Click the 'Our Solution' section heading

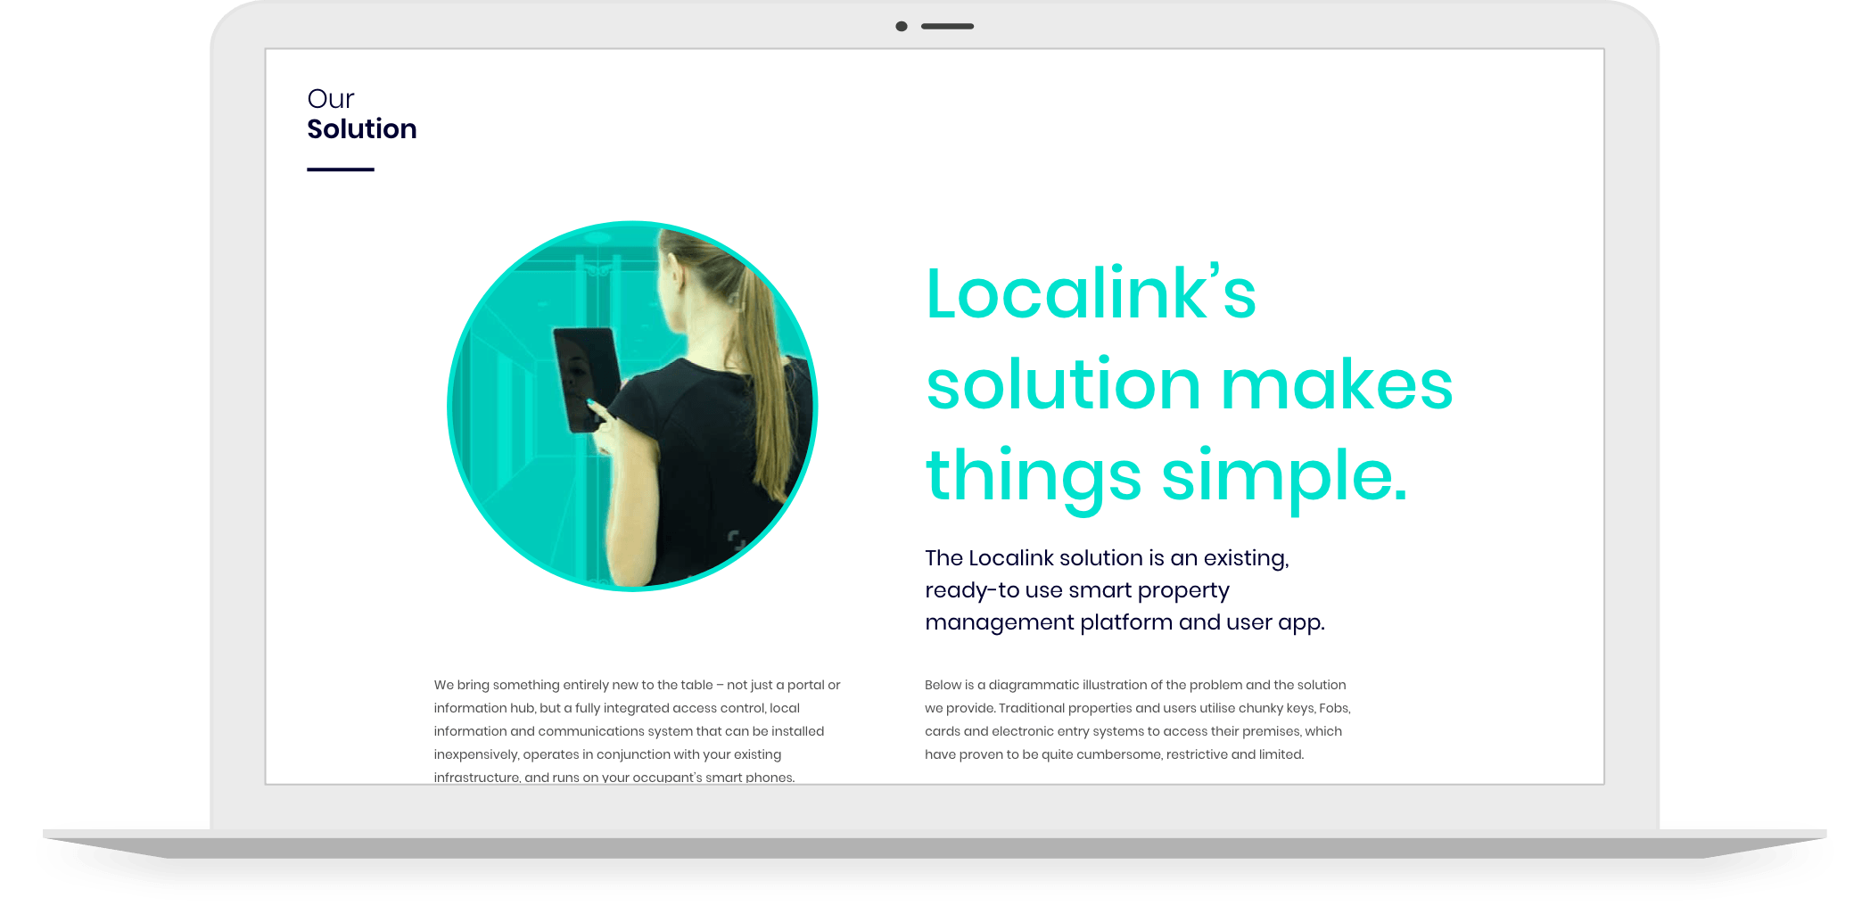pos(361,114)
